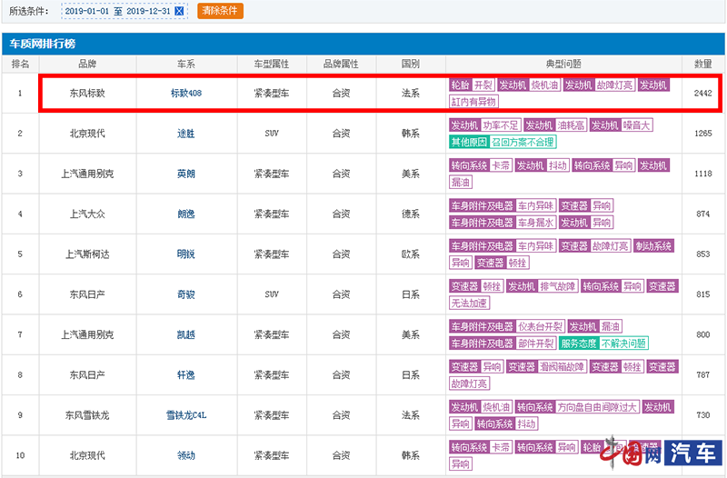Click the 无法加速 tag for 奇骏
This screenshot has width=727, height=478.
[470, 304]
